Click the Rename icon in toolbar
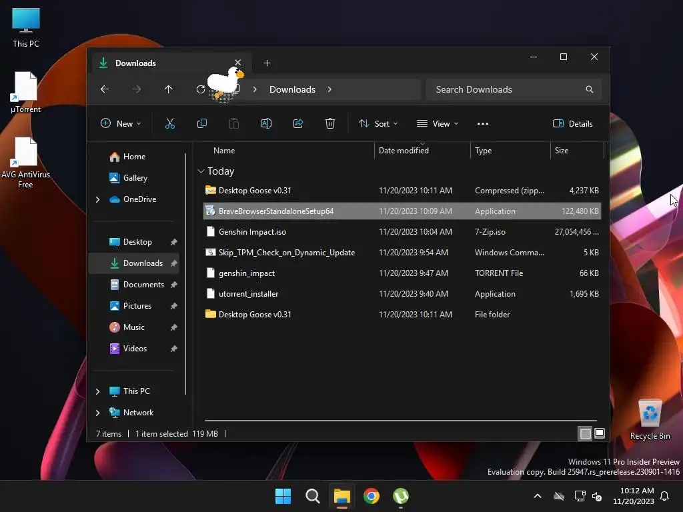Screen dimensions: 683x512 click(x=265, y=123)
